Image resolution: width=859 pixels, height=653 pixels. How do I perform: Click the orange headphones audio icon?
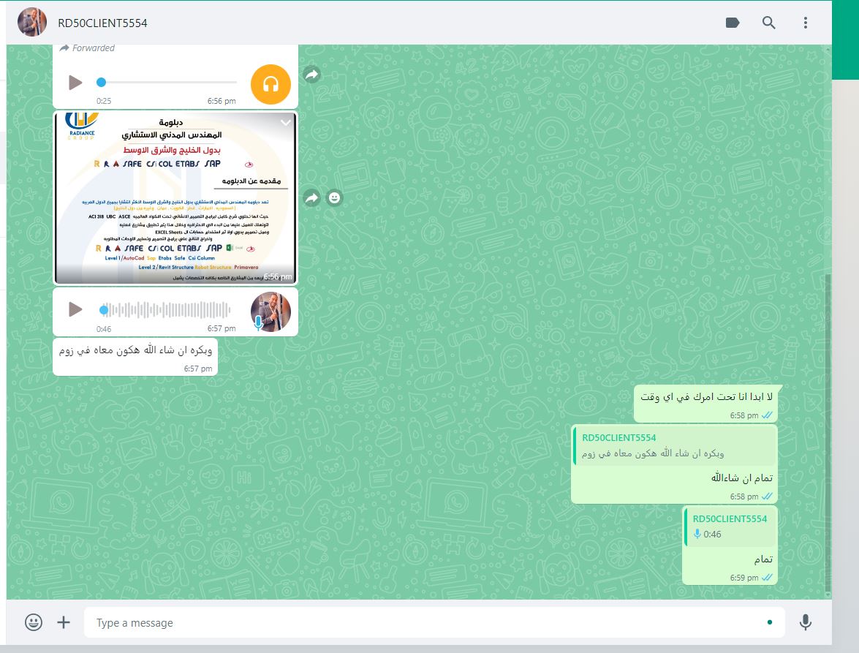(x=270, y=84)
